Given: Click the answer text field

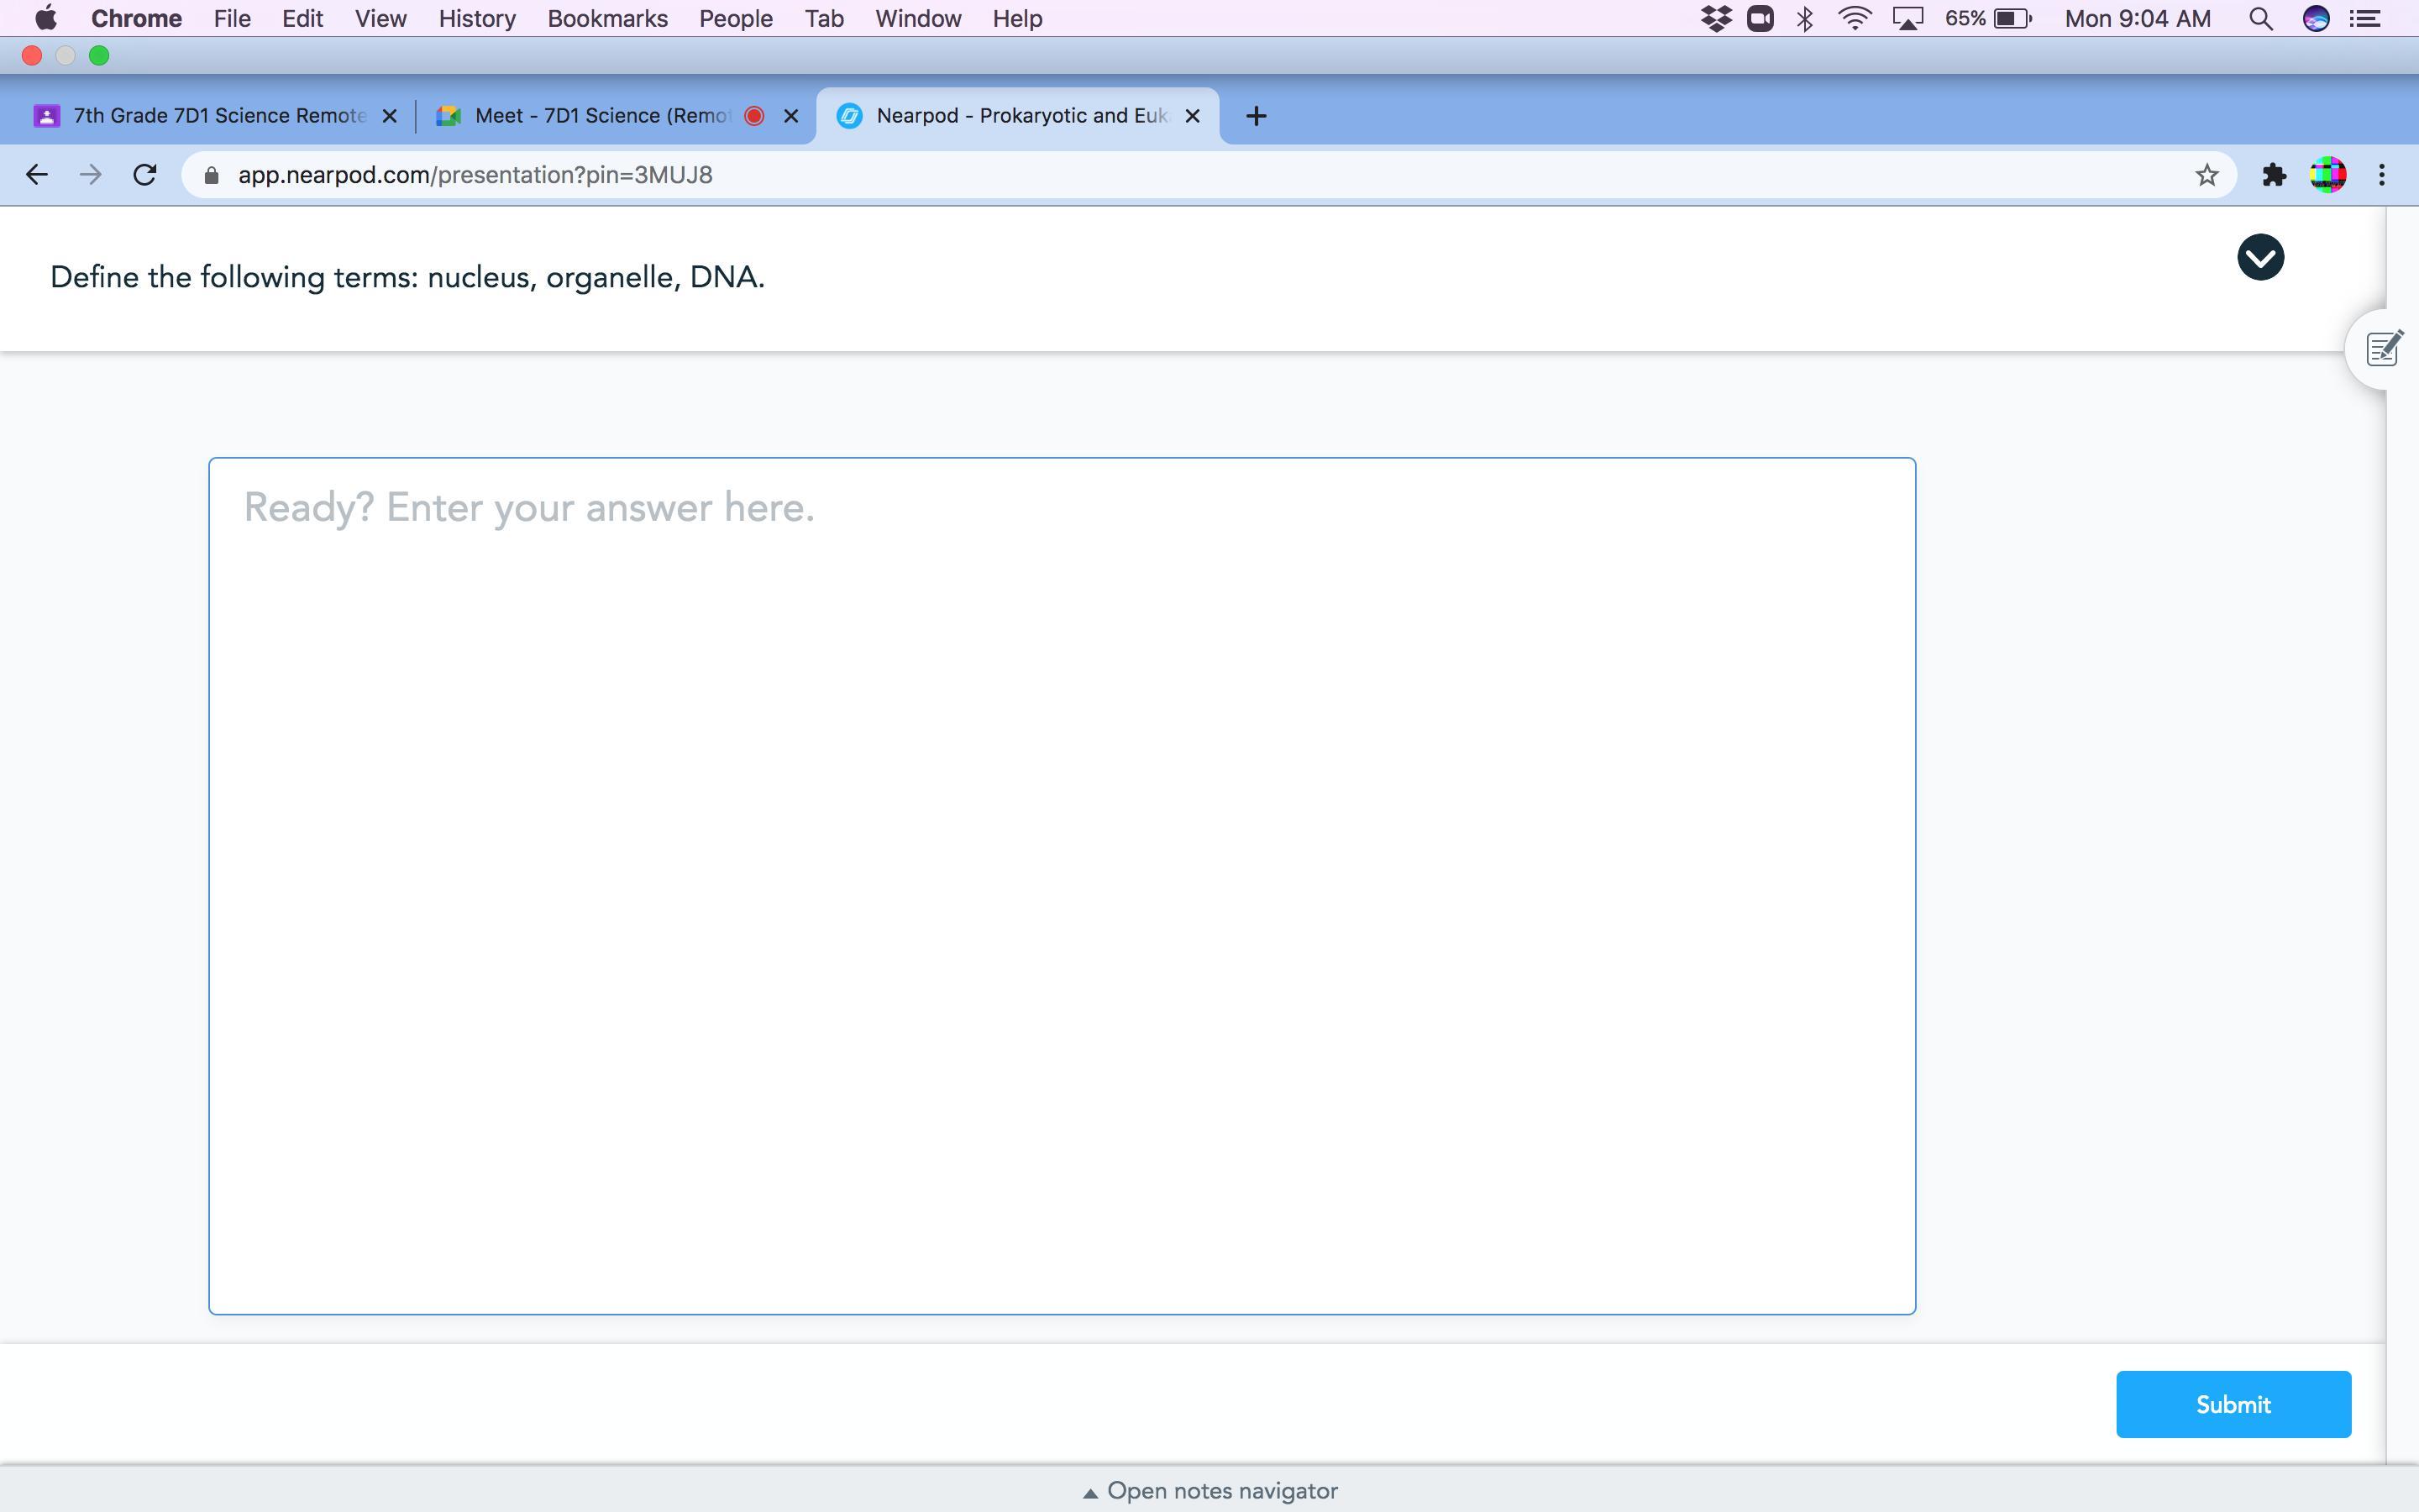Looking at the screenshot, I should coord(1062,885).
